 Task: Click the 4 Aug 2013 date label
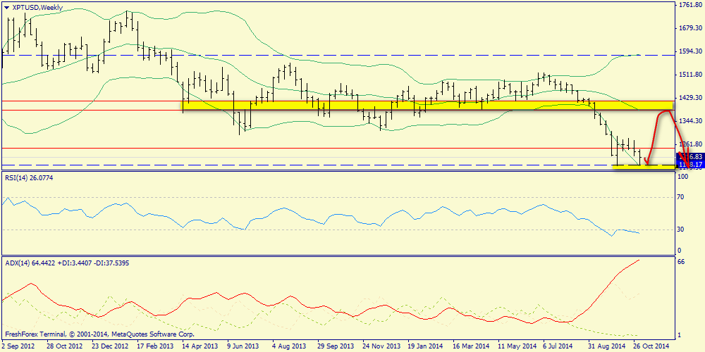coord(290,346)
